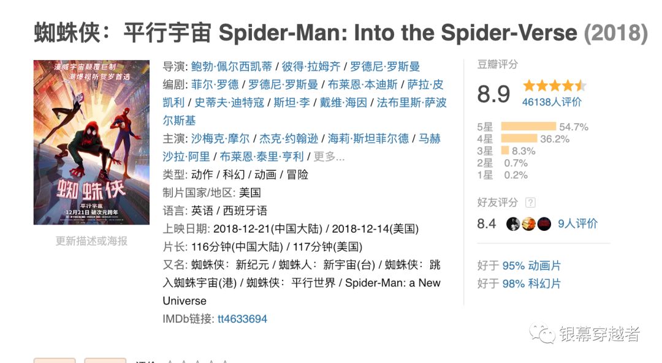Click the question mark help icon beside 好友评分

(x=531, y=203)
